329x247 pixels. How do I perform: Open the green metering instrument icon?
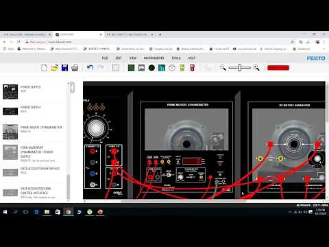click(x=131, y=68)
